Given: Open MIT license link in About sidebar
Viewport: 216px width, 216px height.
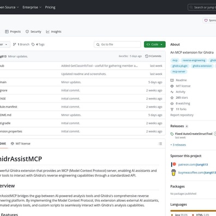Looking at the screenshot, I should click(x=183, y=86).
